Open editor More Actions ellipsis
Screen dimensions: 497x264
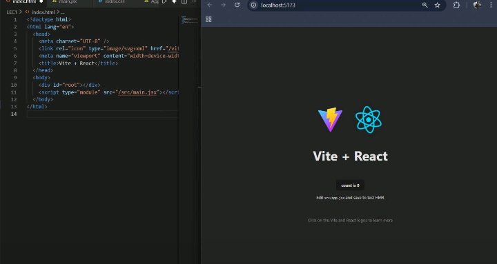point(194,1)
